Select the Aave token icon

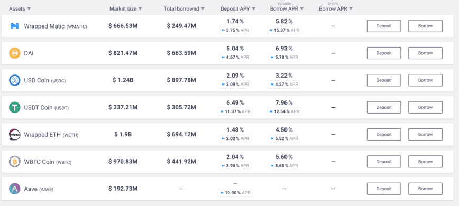[15, 189]
